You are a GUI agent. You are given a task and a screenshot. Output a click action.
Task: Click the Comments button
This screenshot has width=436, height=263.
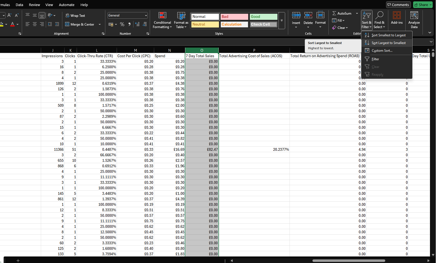(x=398, y=5)
